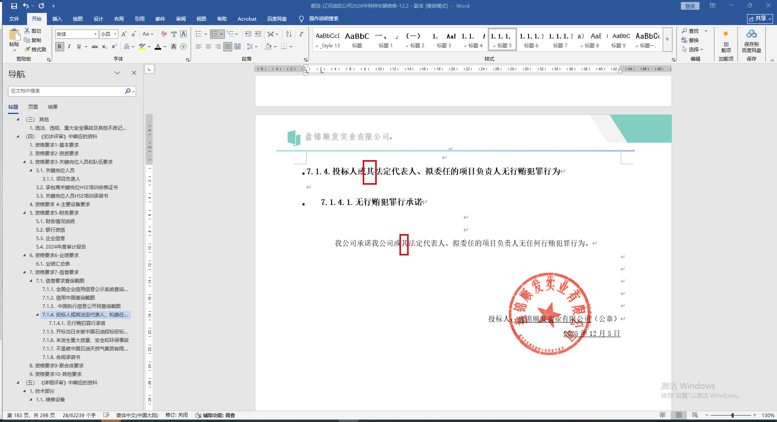The width and height of the screenshot is (777, 422).
Task: Click the 130% zoom level in status bar
Action: click(x=768, y=415)
